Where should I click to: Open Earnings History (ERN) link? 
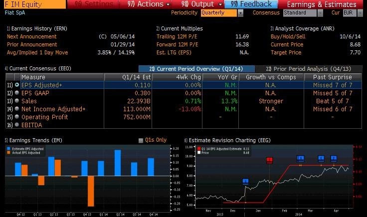pos(37,28)
